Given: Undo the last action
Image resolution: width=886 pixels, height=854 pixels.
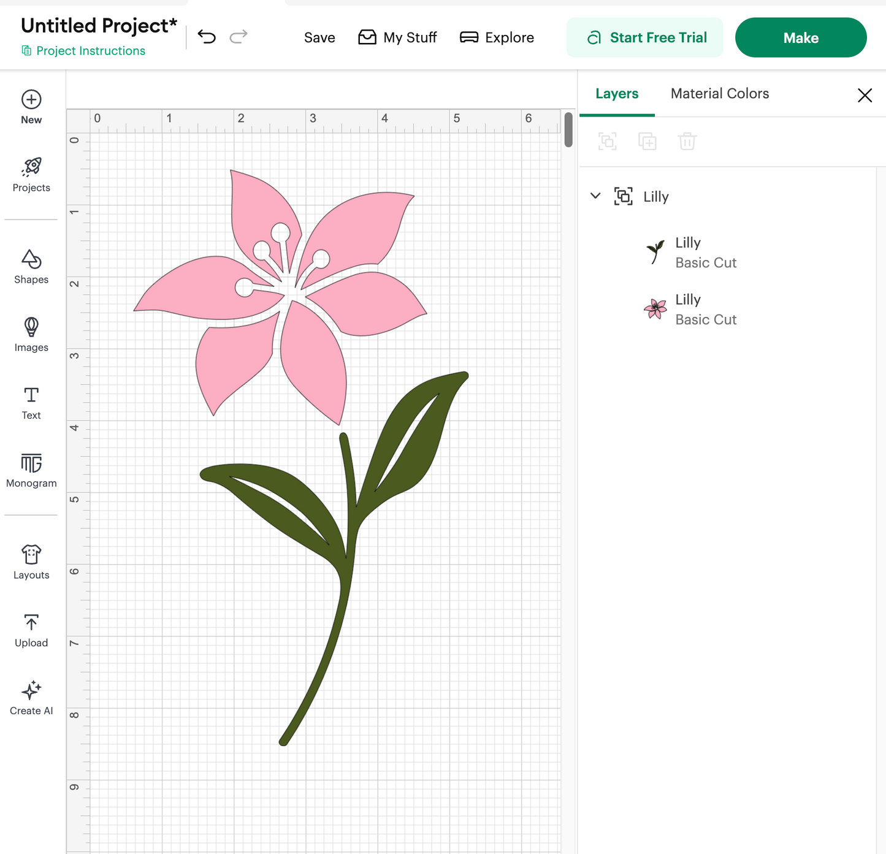Looking at the screenshot, I should pos(207,37).
